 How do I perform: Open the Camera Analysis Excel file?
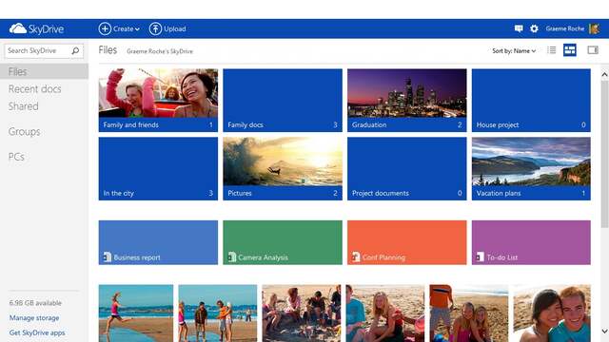click(283, 243)
